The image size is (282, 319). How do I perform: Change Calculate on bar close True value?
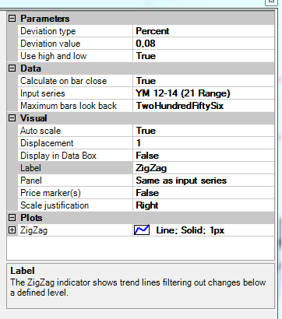[x=203, y=81]
